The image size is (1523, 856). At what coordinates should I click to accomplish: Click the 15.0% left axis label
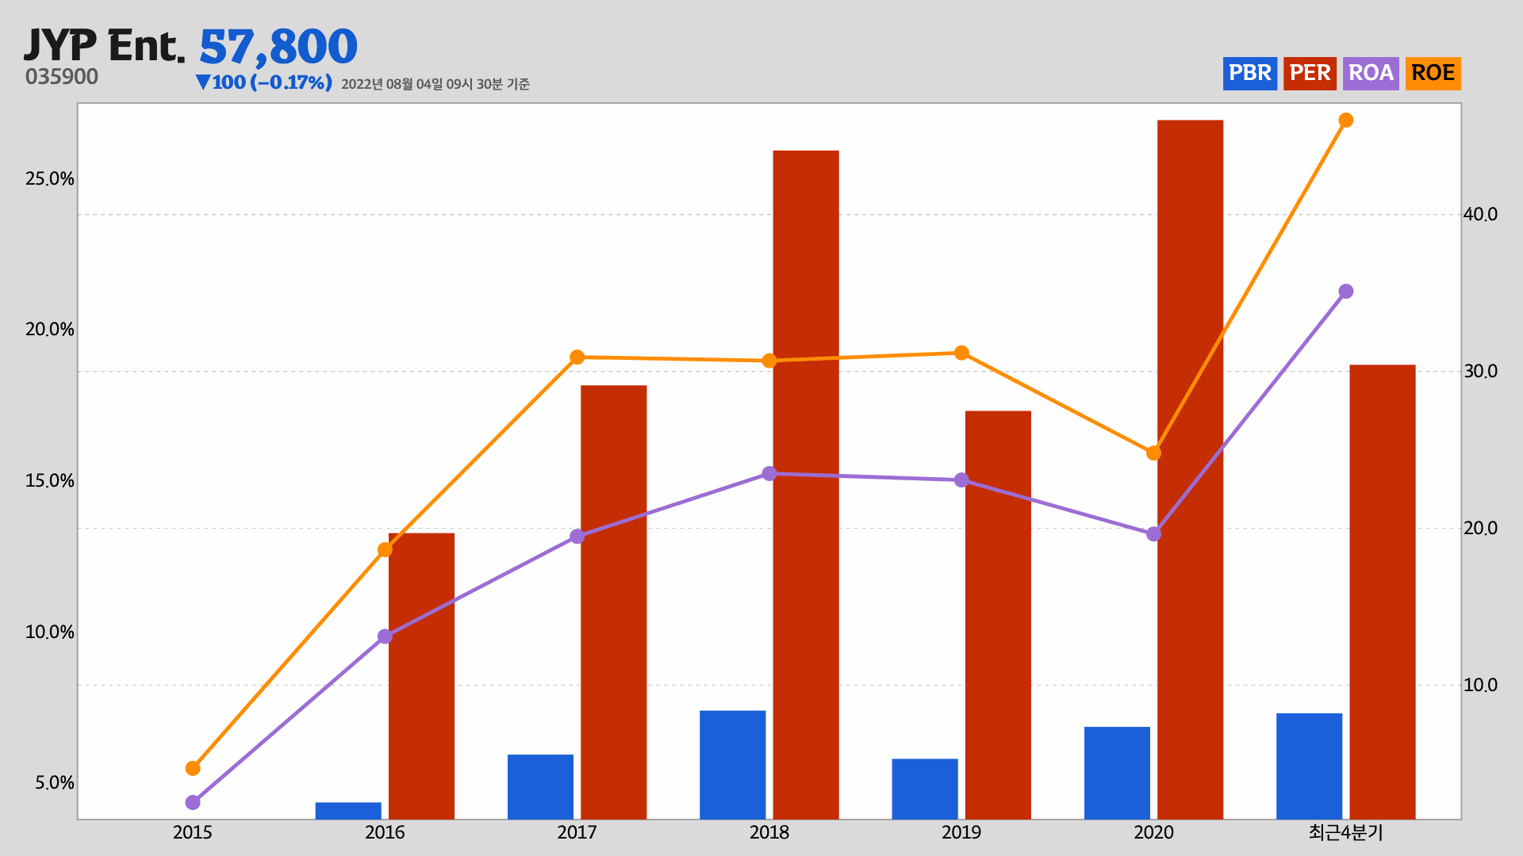pos(50,481)
